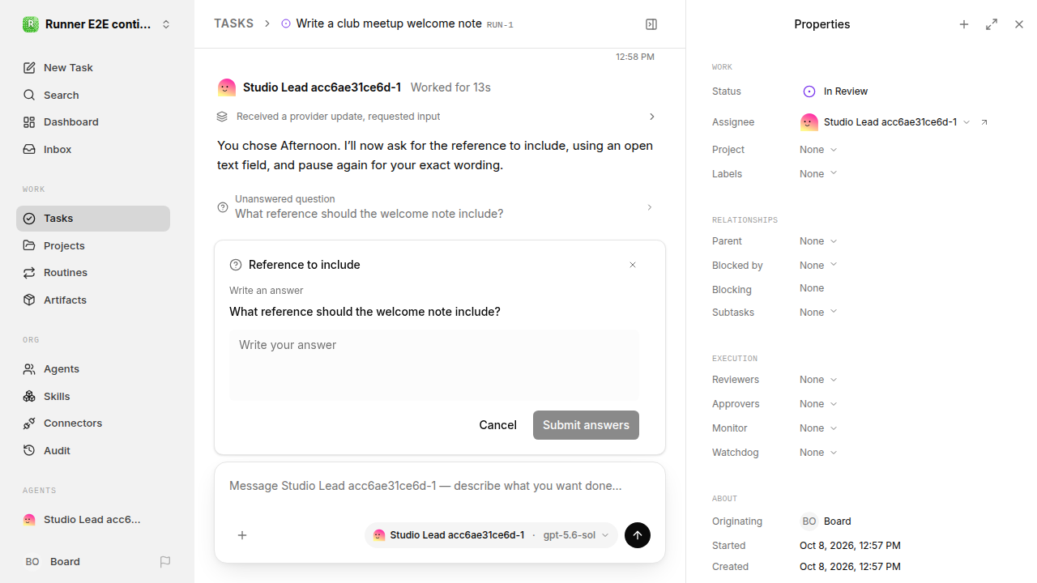Toggle the side panel layout icon
This screenshot has width=1037, height=583.
point(651,24)
